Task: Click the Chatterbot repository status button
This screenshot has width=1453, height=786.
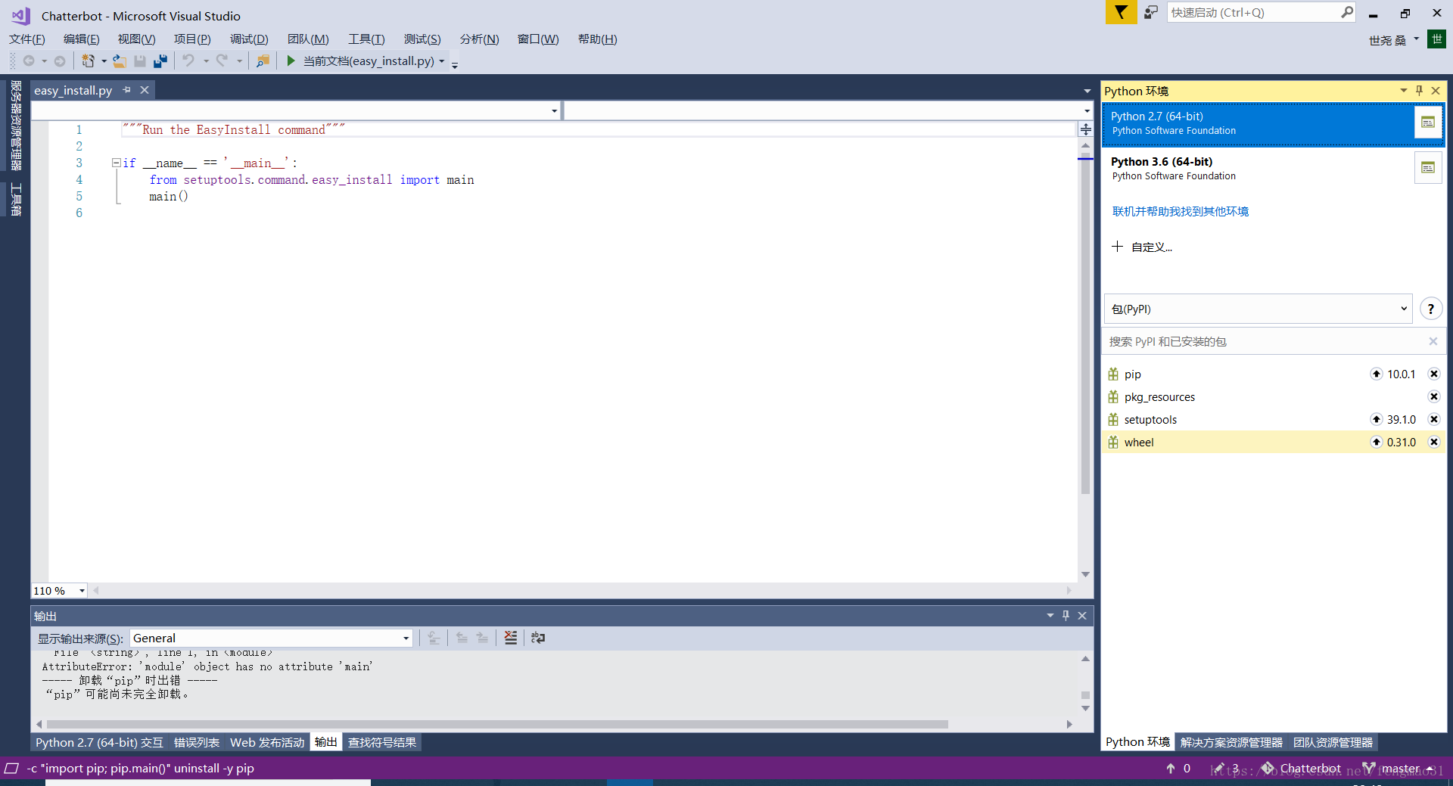Action: (1302, 768)
